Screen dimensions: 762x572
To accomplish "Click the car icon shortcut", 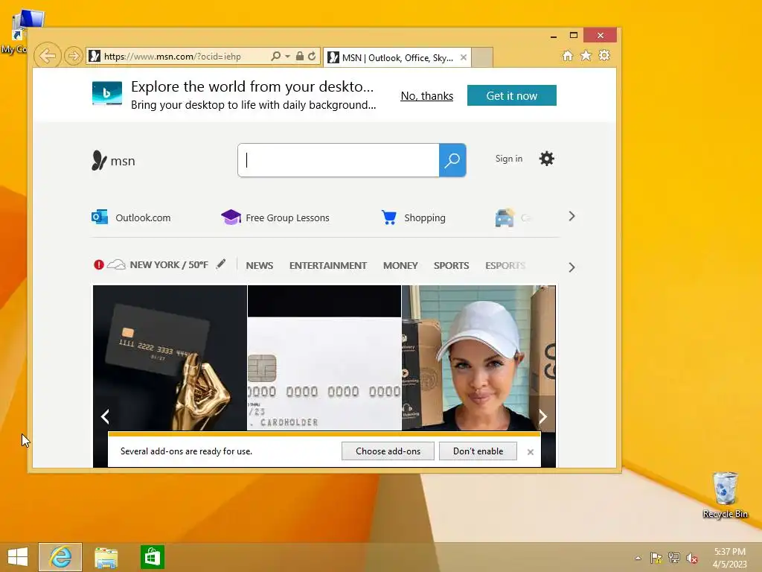I will tap(505, 218).
